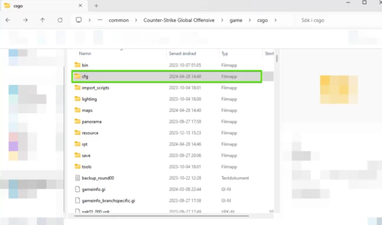The image size is (382, 225).
Task: Sort by Namn column header
Action: click(85, 53)
